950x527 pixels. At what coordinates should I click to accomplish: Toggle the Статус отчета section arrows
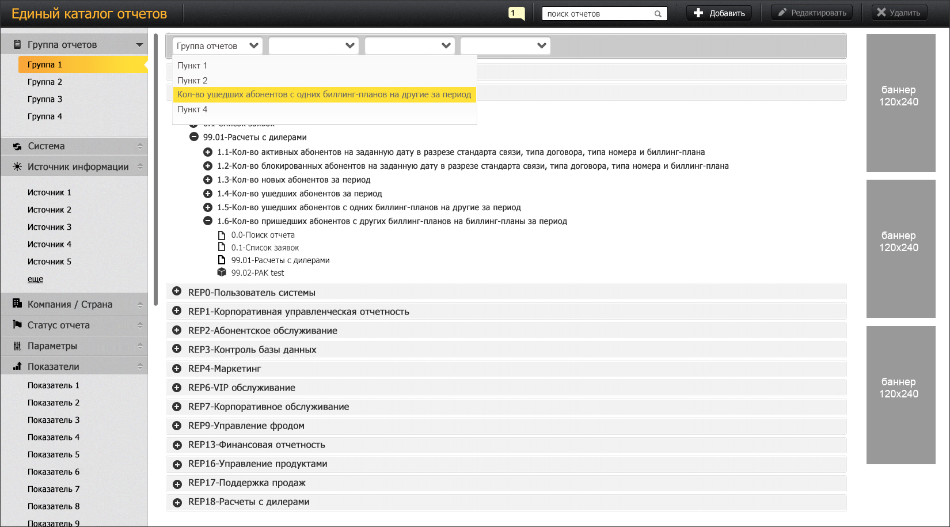coord(140,325)
